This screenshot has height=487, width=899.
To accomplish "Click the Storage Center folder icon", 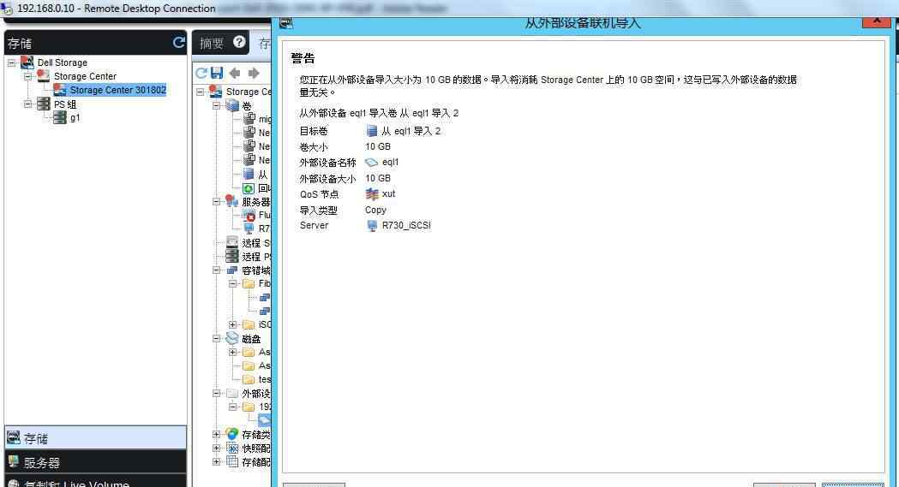I will [x=43, y=75].
